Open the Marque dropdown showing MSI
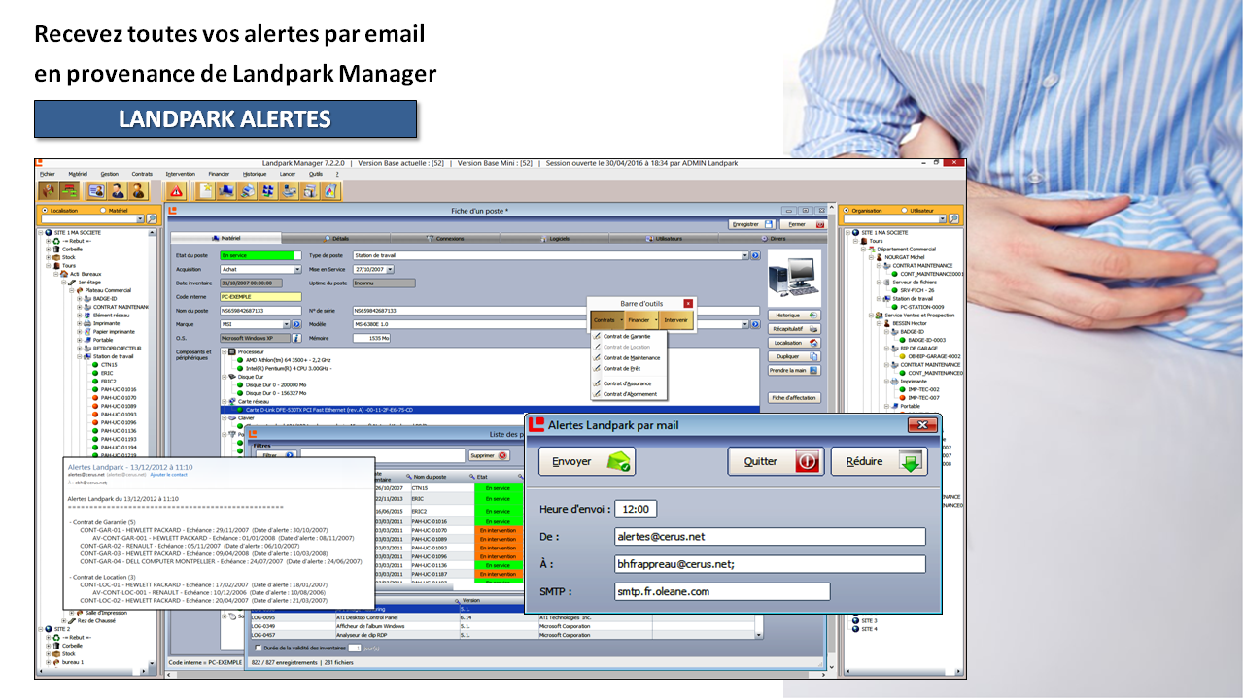 pos(287,324)
